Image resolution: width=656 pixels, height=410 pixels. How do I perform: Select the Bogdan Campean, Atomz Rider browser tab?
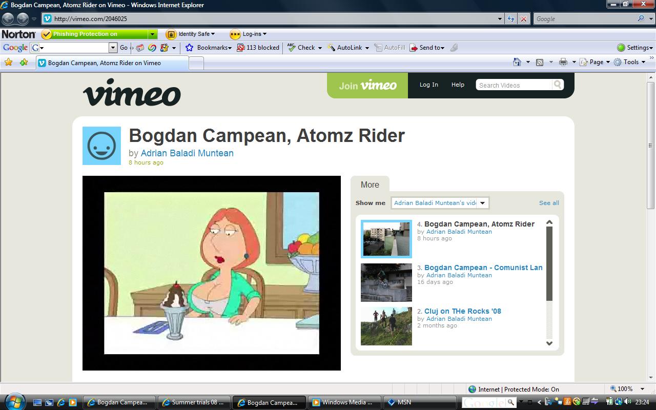click(112, 63)
